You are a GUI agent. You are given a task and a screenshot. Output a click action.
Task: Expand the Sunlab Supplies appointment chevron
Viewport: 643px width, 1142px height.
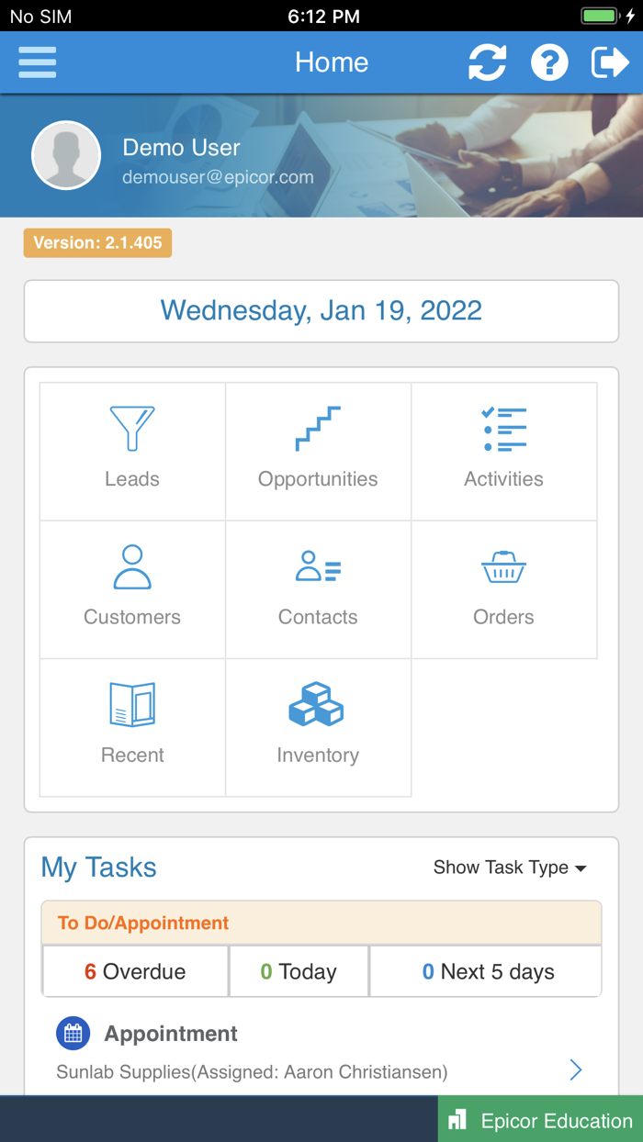pyautogui.click(x=575, y=1069)
